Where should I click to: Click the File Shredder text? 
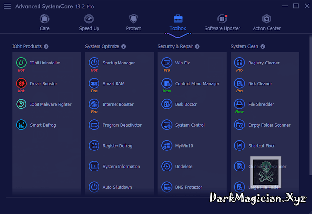[261, 104]
